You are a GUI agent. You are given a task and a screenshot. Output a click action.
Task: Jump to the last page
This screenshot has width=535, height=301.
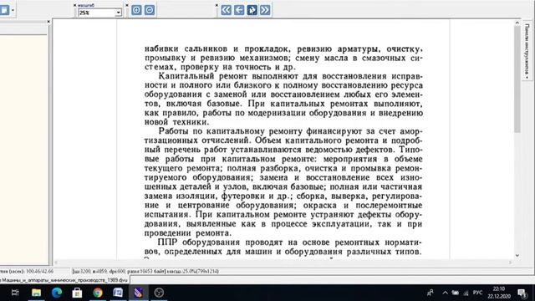265,10
